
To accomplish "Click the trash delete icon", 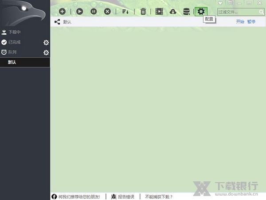I will (x=143, y=12).
